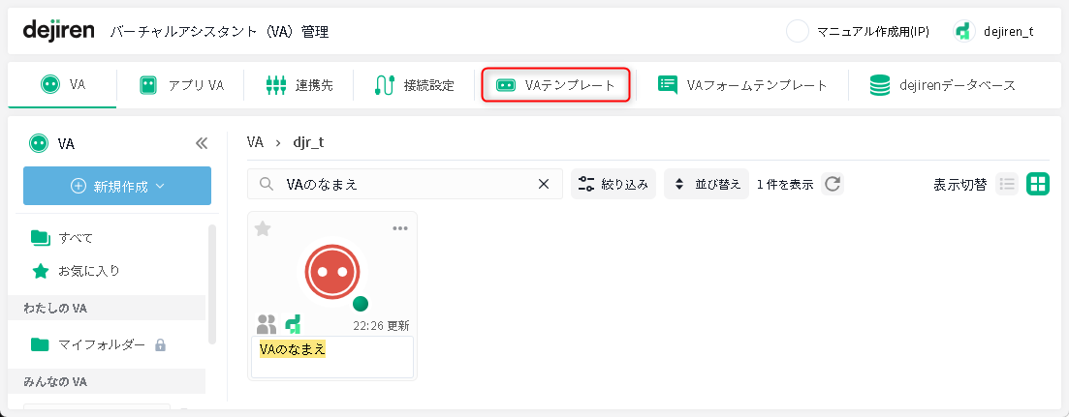Image resolution: width=1069 pixels, height=417 pixels.
Task: Click the dejiren logo
Action: point(58,31)
